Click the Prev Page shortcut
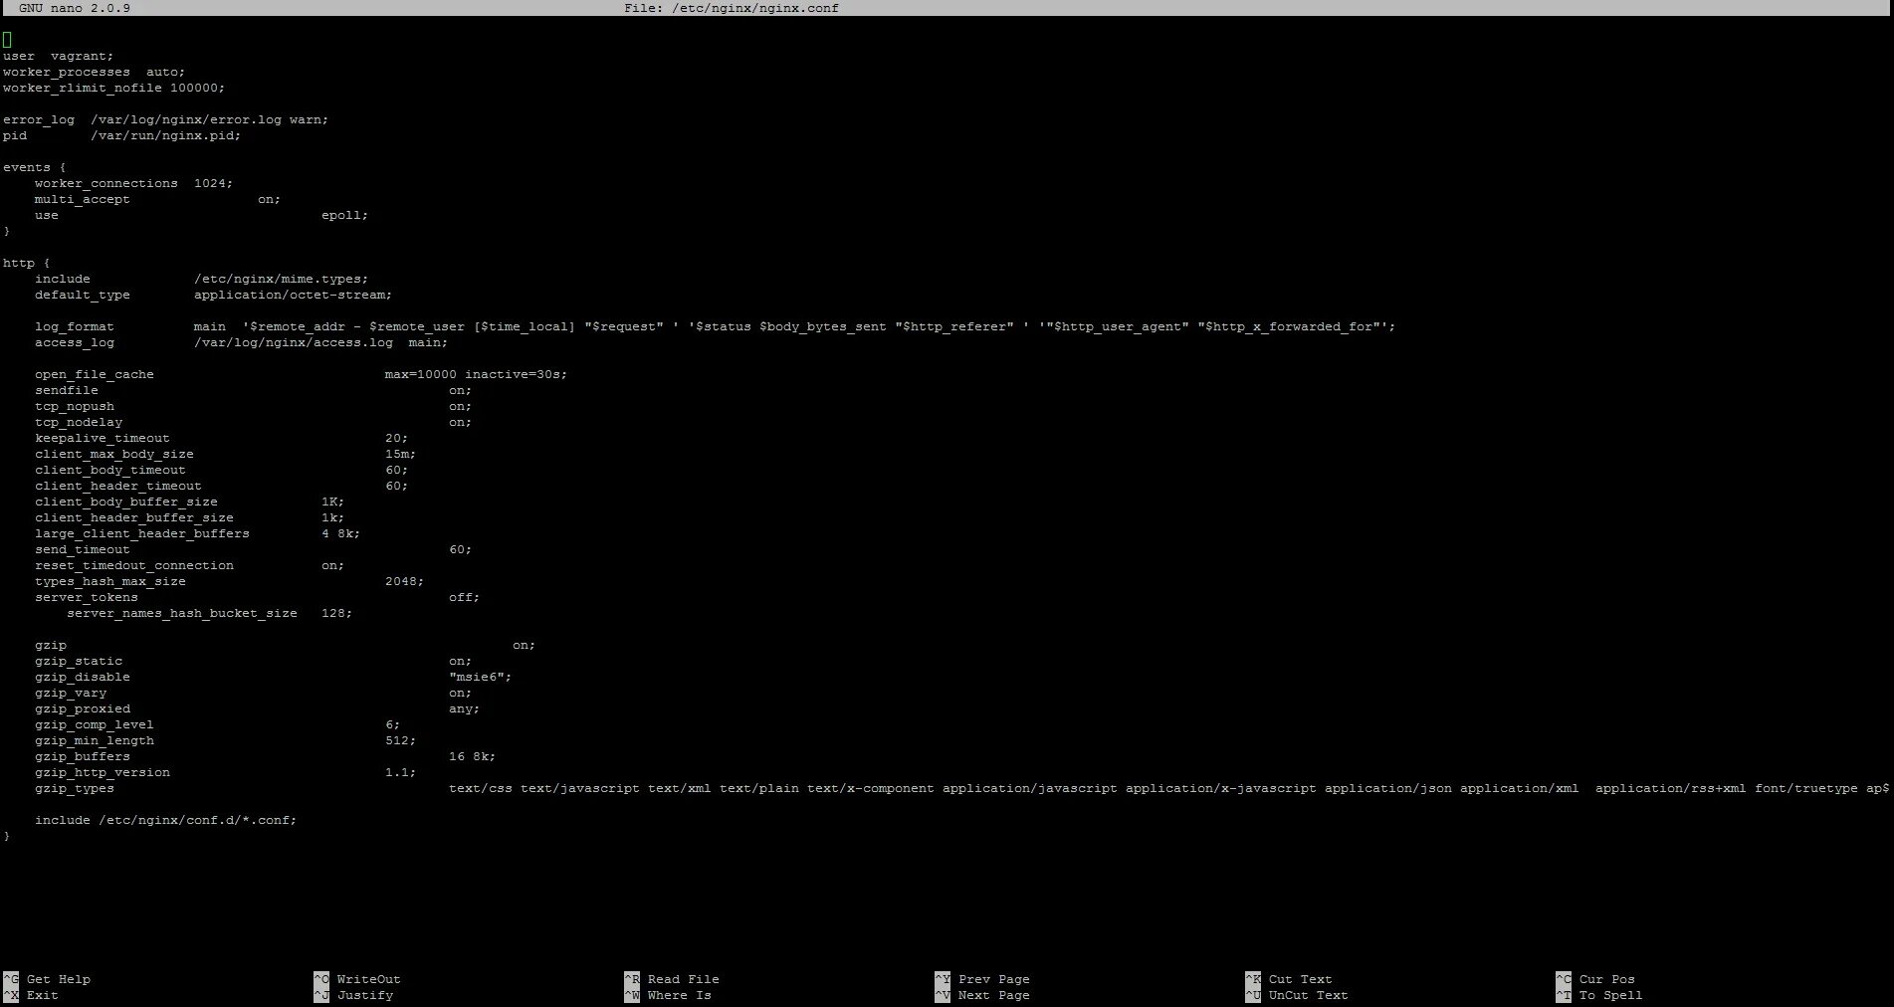The width and height of the screenshot is (1894, 1007). coord(992,979)
